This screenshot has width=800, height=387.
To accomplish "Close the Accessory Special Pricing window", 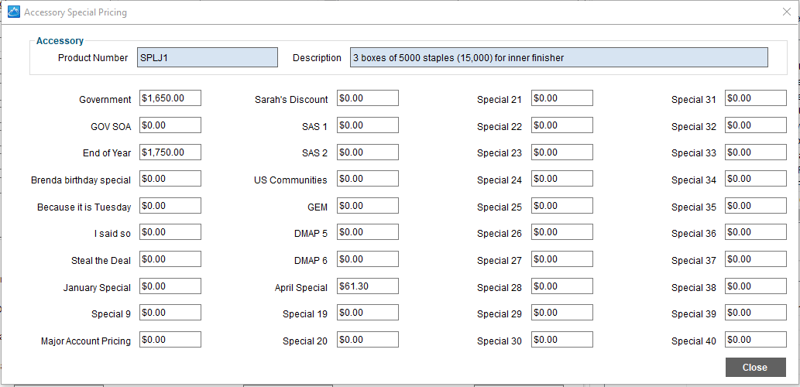I will tap(786, 12).
